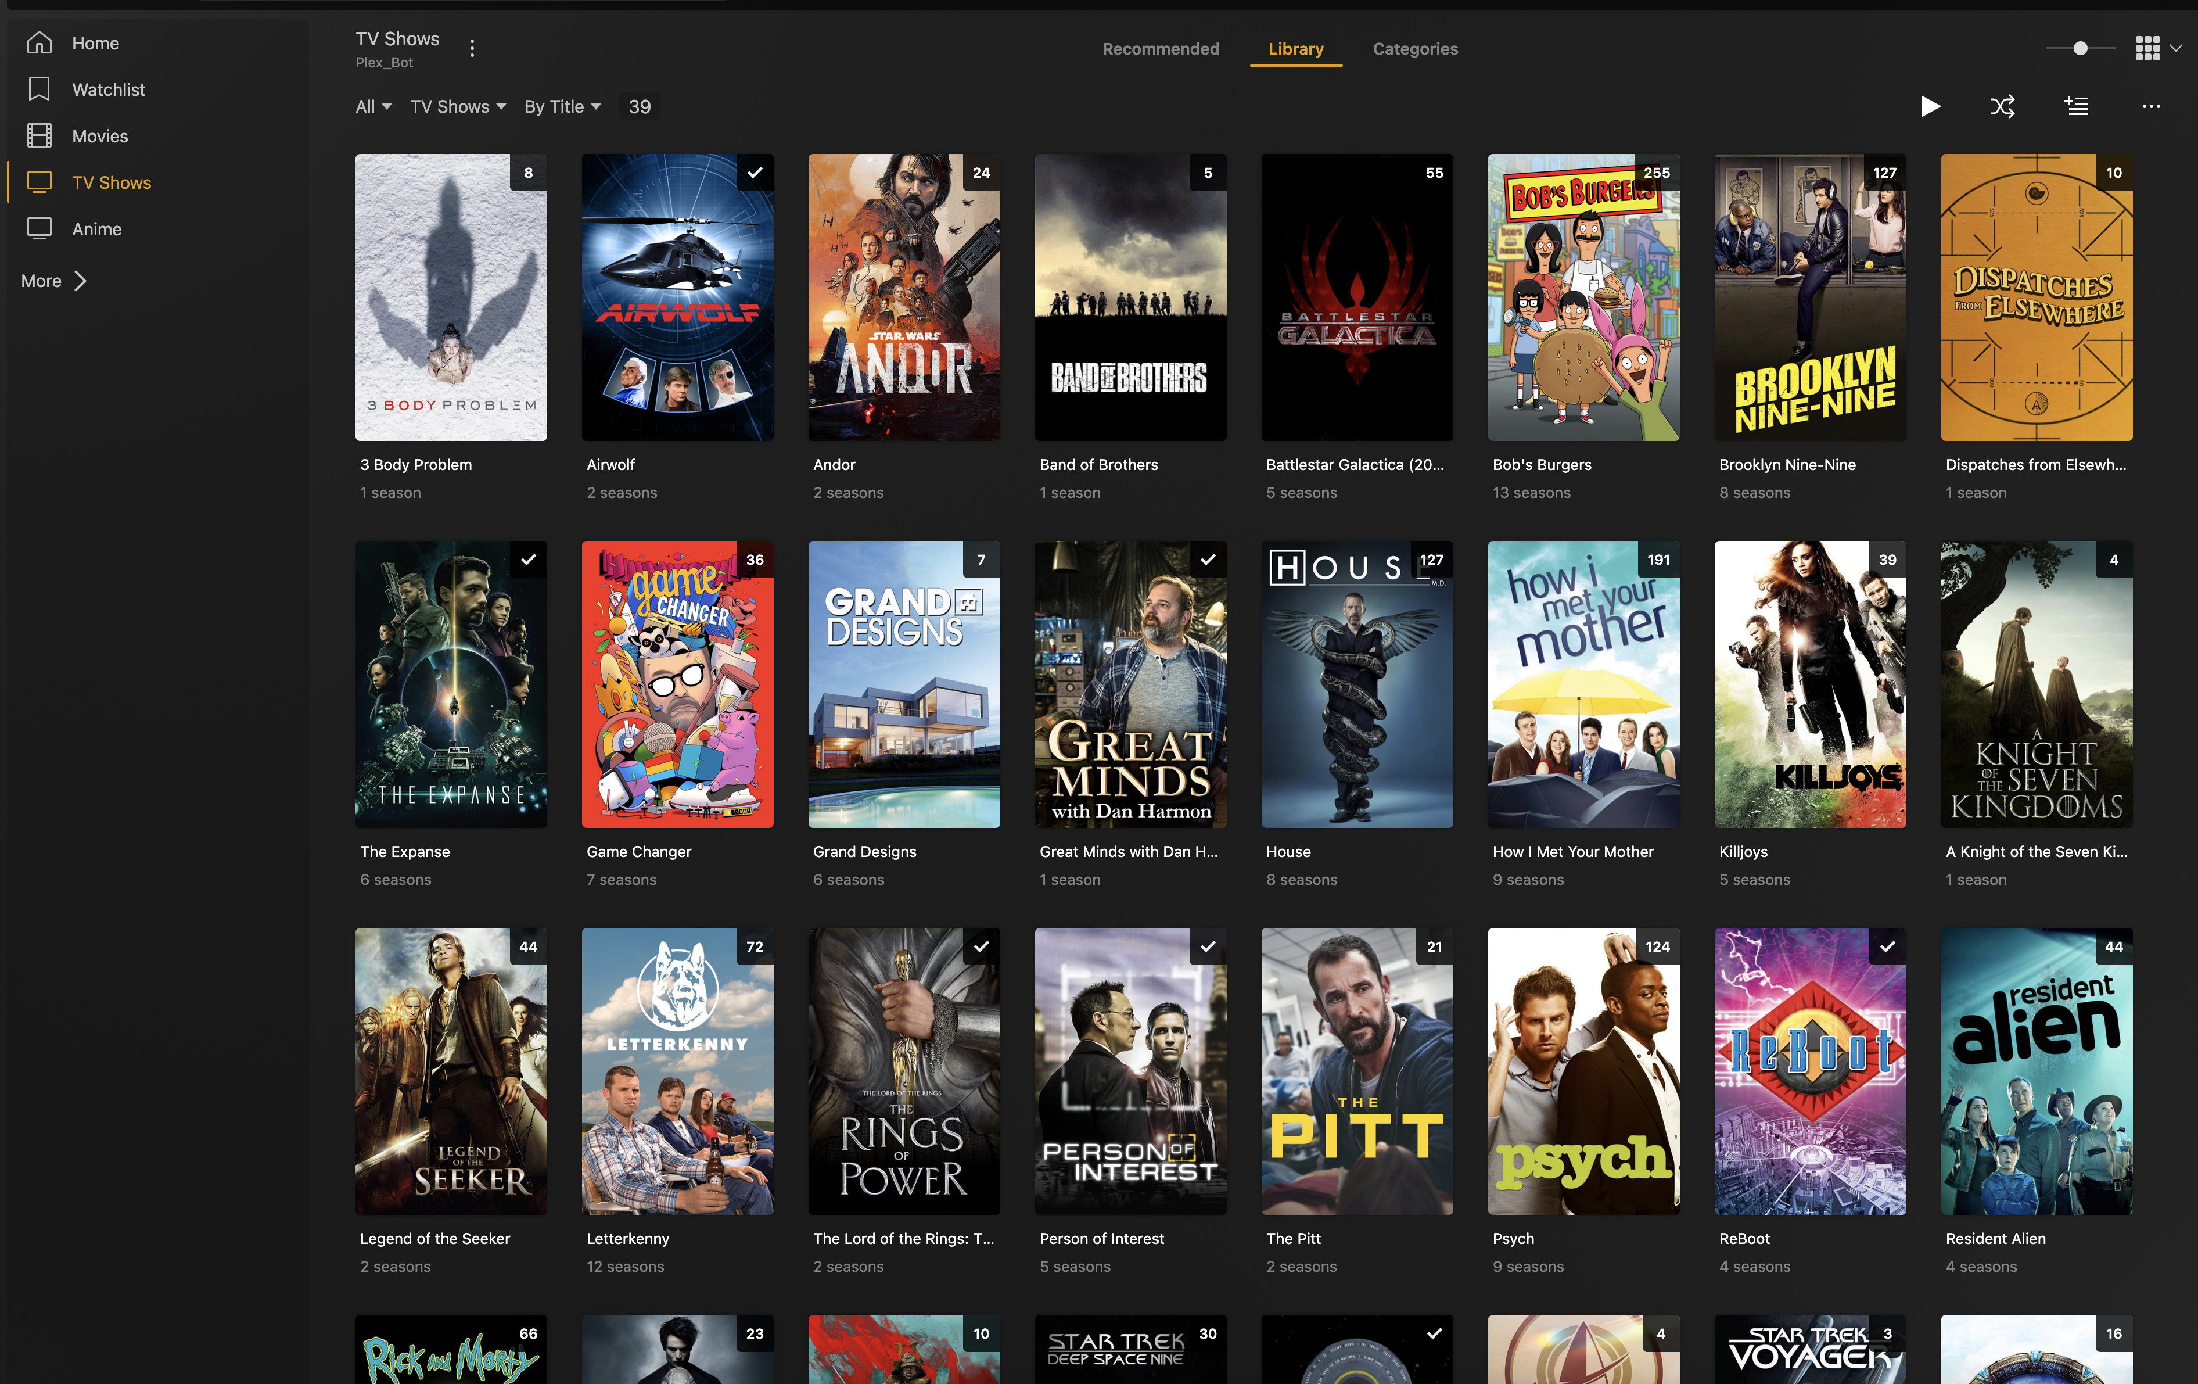Toggle watched checkmark on ReBoot poster
Screen dimensions: 2198x1384
point(1887,946)
